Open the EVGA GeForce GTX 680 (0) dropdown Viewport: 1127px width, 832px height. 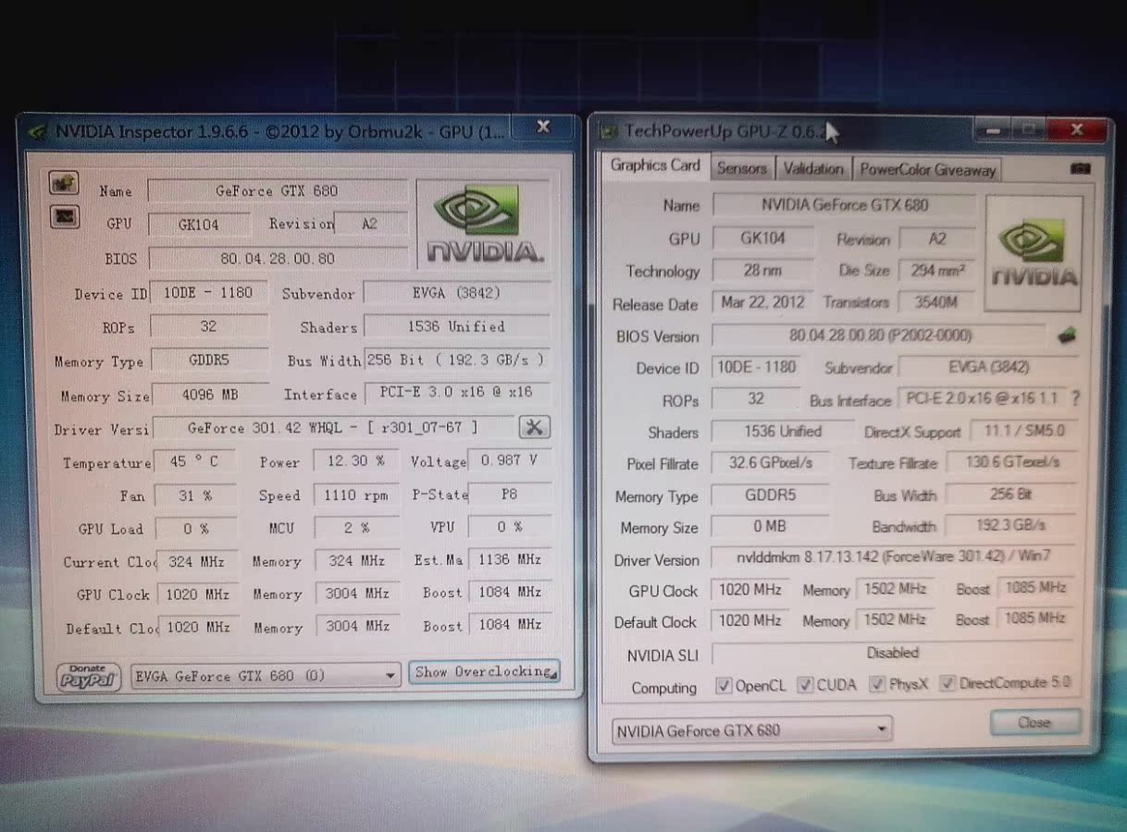click(x=266, y=676)
